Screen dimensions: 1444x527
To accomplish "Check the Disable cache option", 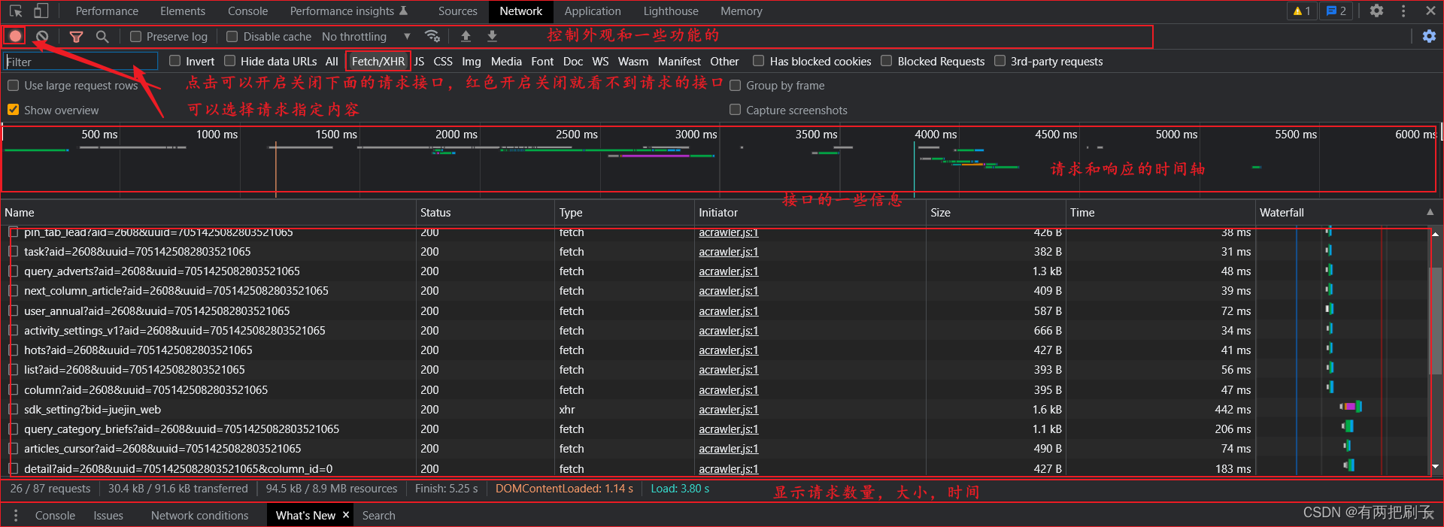I will 232,37.
